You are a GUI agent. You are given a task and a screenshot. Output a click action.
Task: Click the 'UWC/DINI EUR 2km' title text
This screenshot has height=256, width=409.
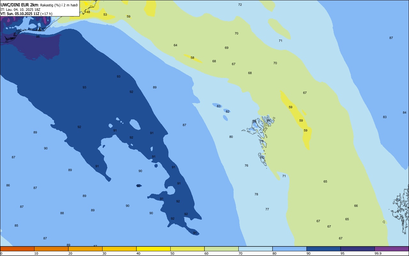point(19,5)
